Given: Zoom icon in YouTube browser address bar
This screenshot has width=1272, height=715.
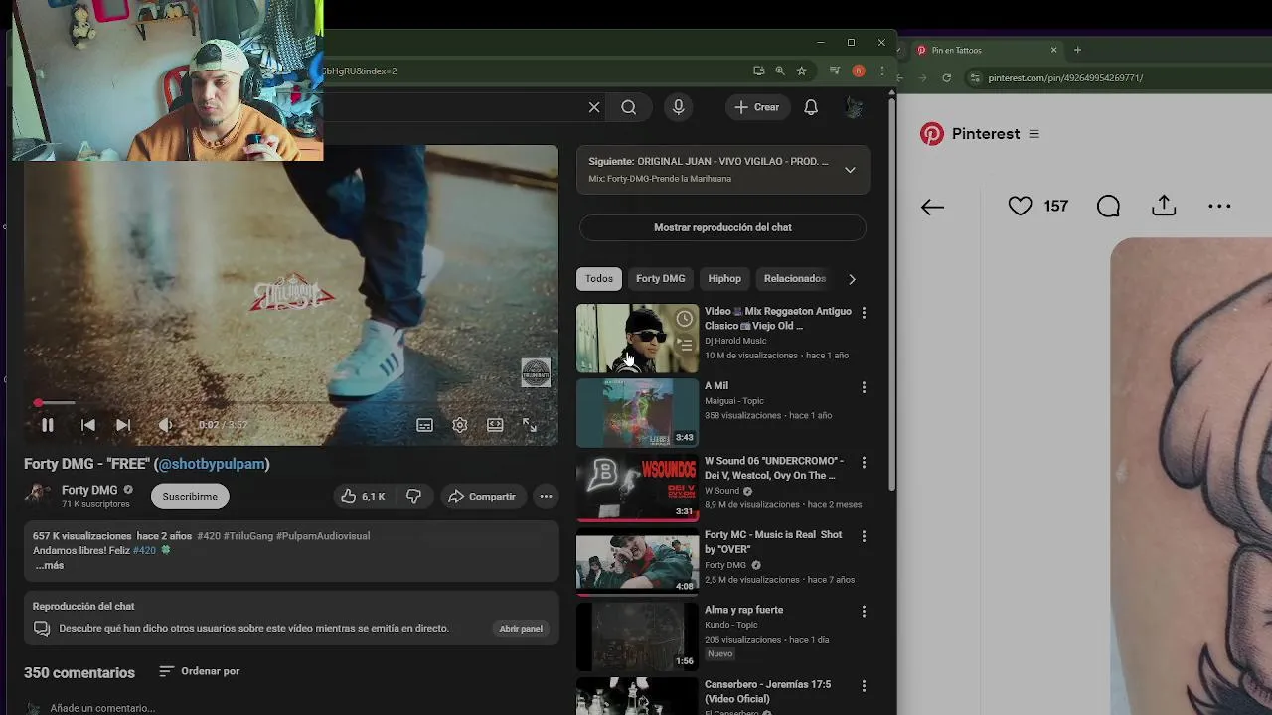Looking at the screenshot, I should click(x=780, y=71).
